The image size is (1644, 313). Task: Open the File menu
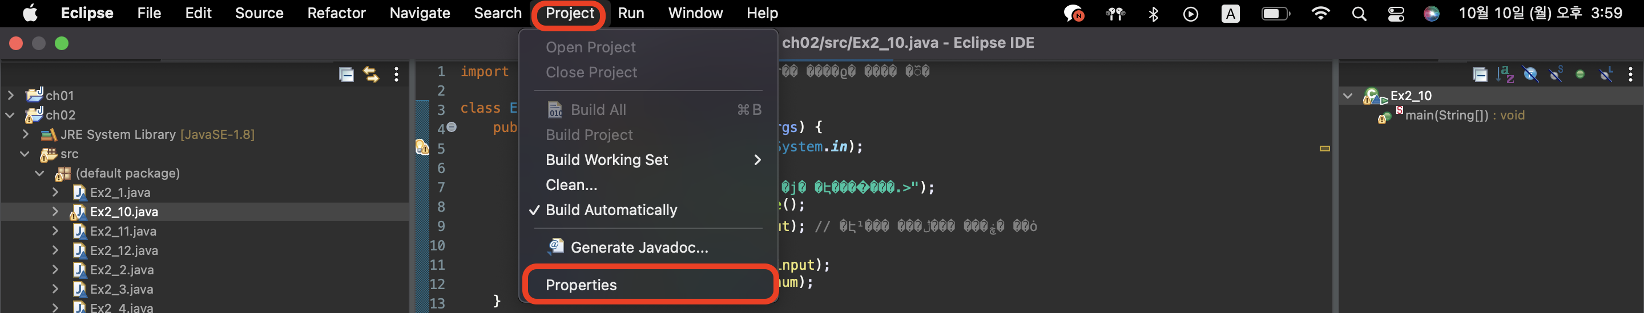pos(148,13)
